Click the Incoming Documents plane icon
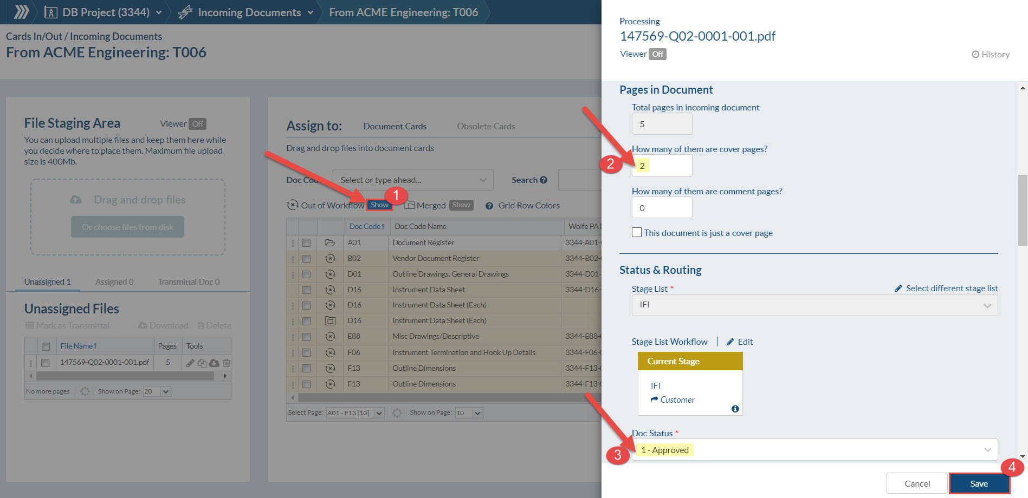This screenshot has height=498, width=1028. [x=185, y=12]
